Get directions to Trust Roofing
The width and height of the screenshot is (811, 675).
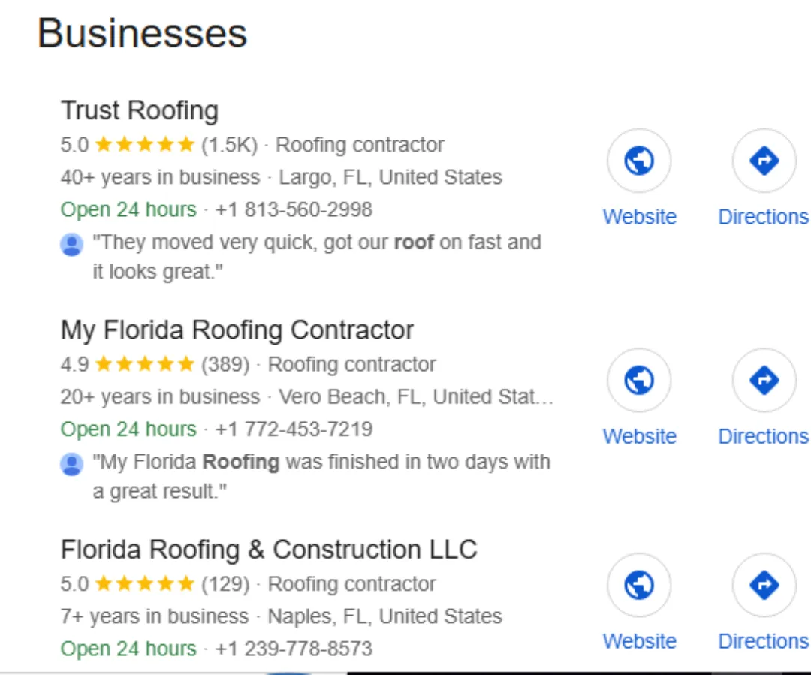pyautogui.click(x=764, y=161)
